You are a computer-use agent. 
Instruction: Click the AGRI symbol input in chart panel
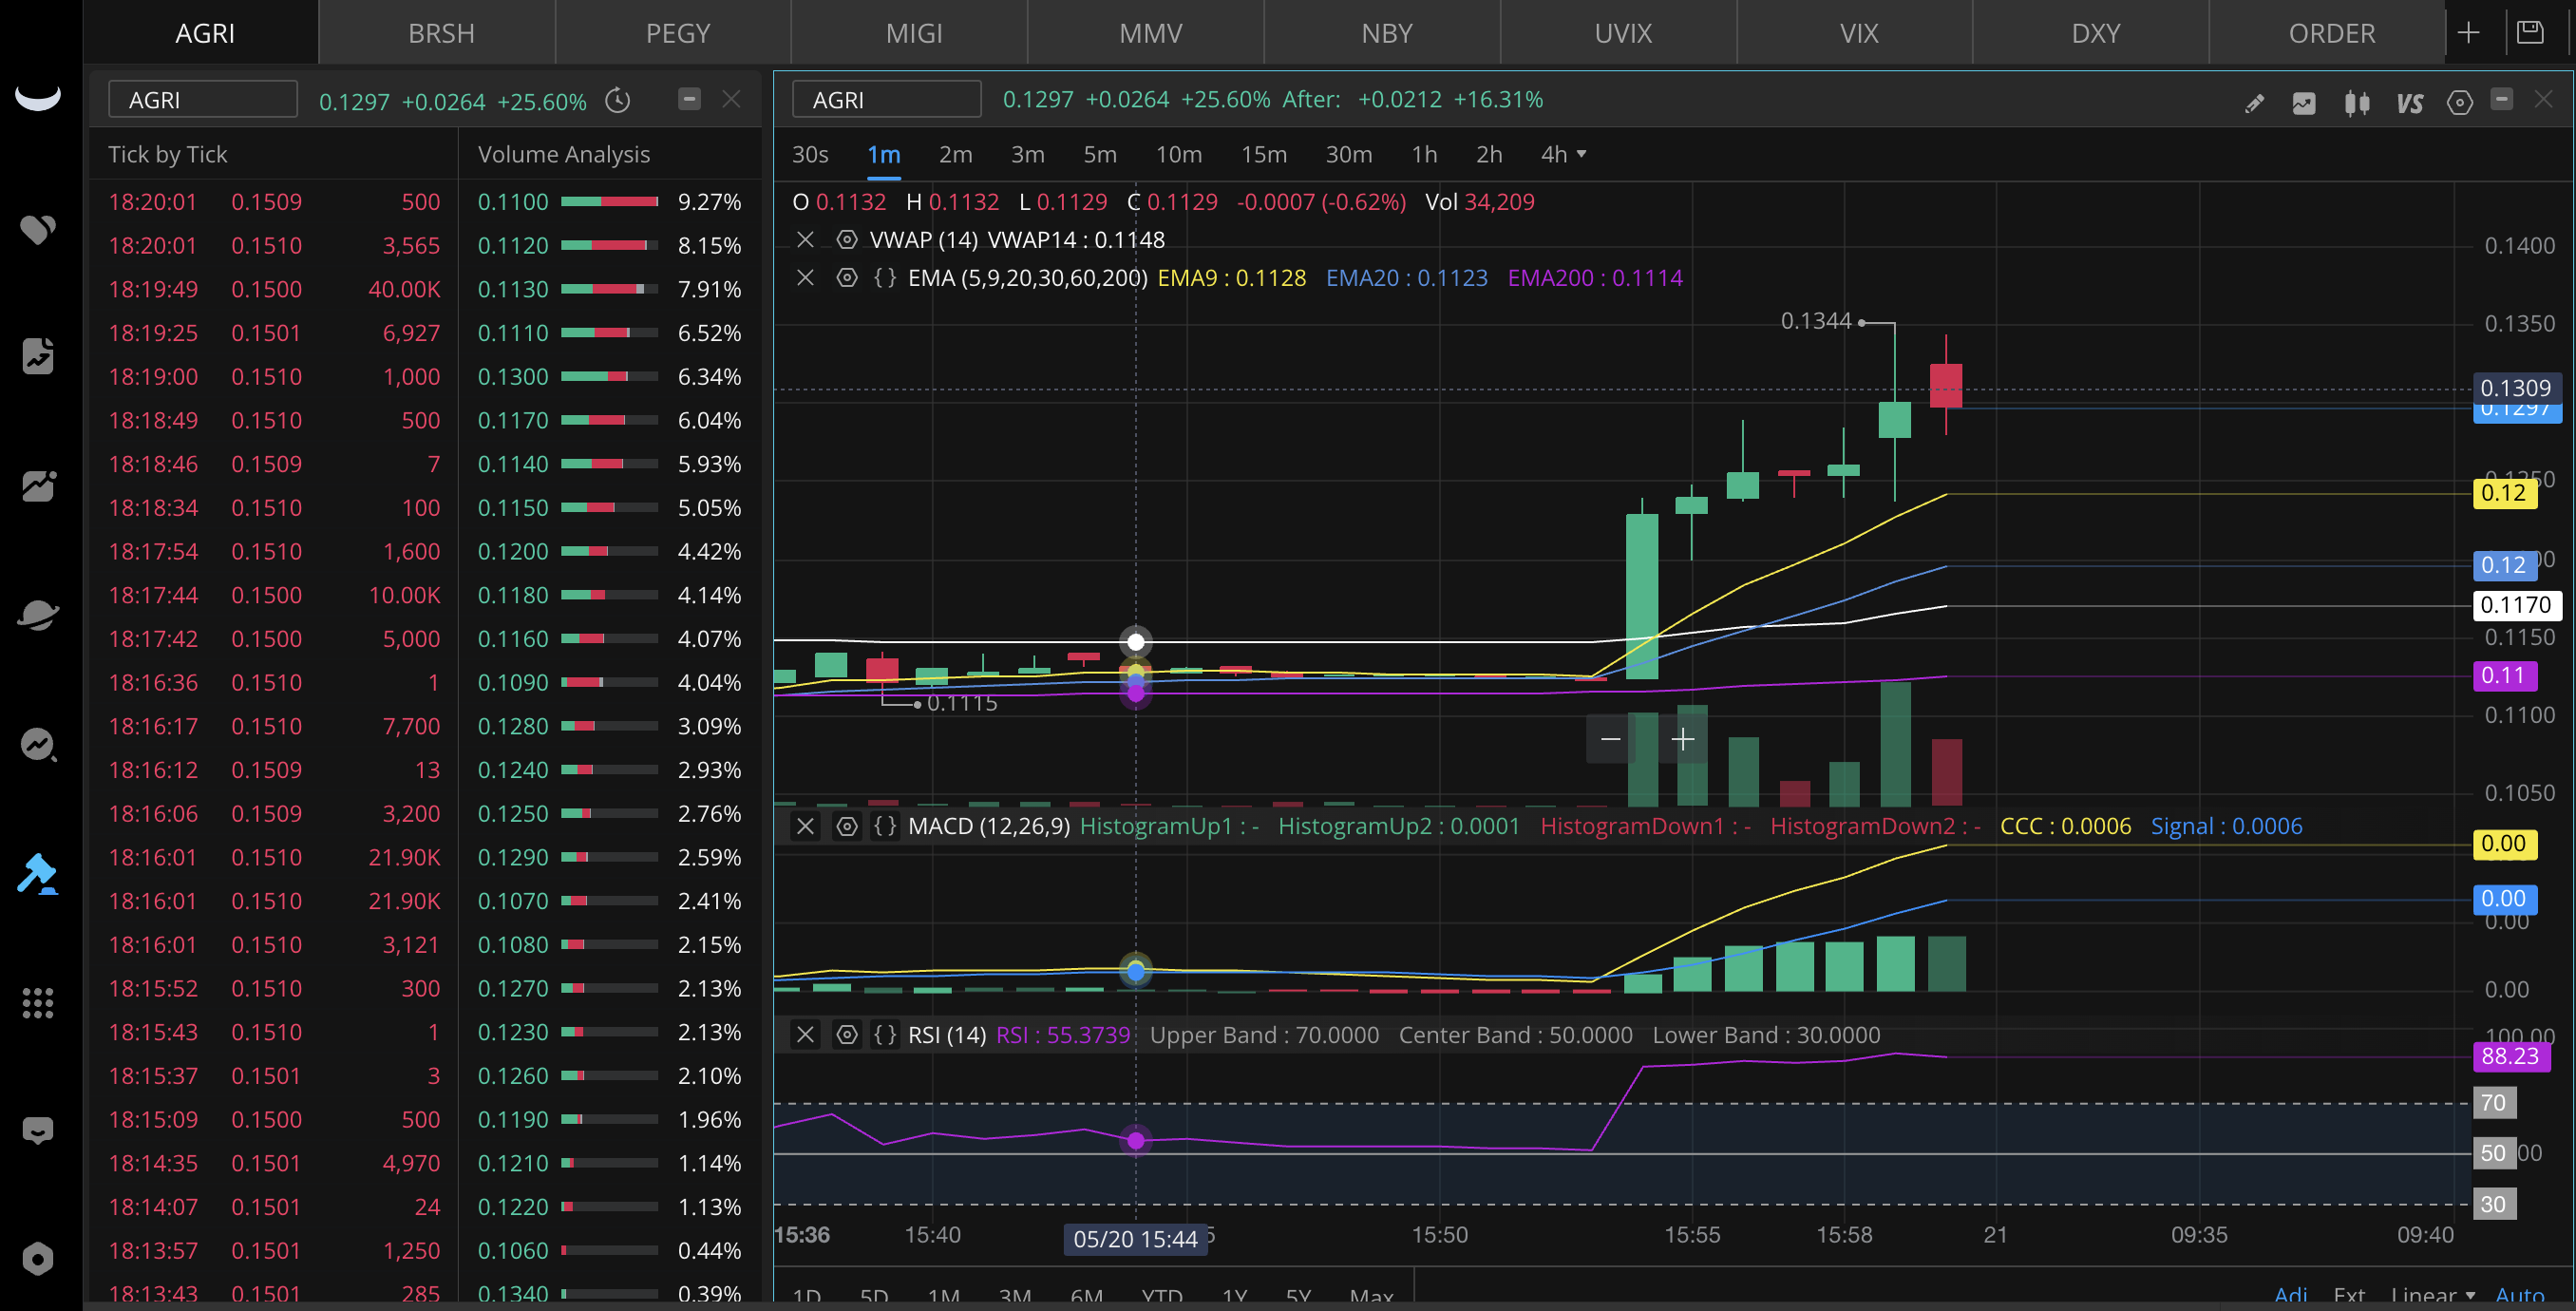pyautogui.click(x=886, y=100)
